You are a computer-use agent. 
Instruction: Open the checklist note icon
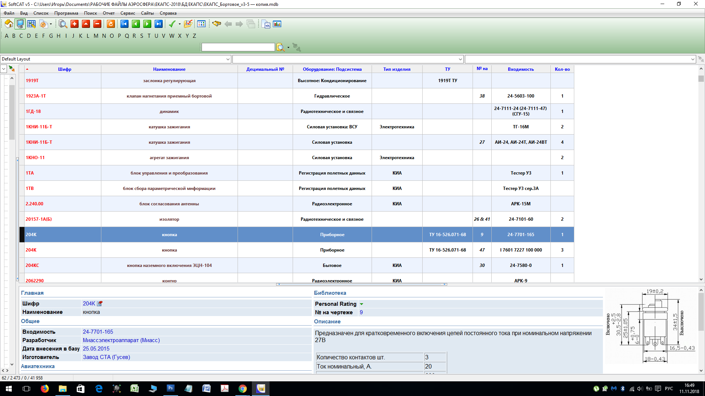188,24
